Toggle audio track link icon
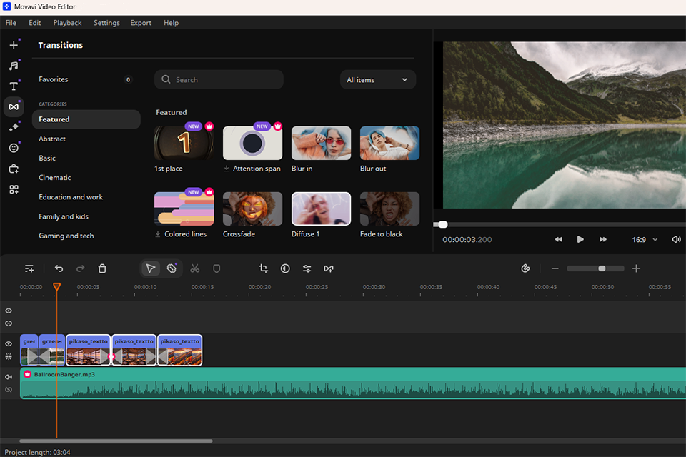686x457 pixels. (x=9, y=389)
